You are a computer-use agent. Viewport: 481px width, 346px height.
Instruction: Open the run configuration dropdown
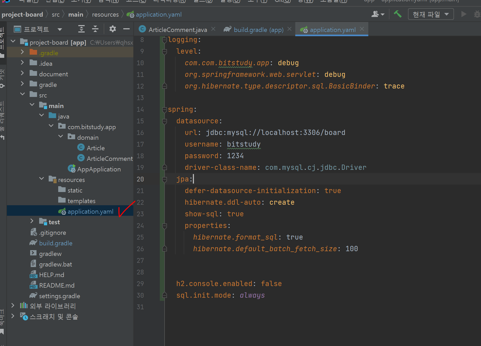431,14
